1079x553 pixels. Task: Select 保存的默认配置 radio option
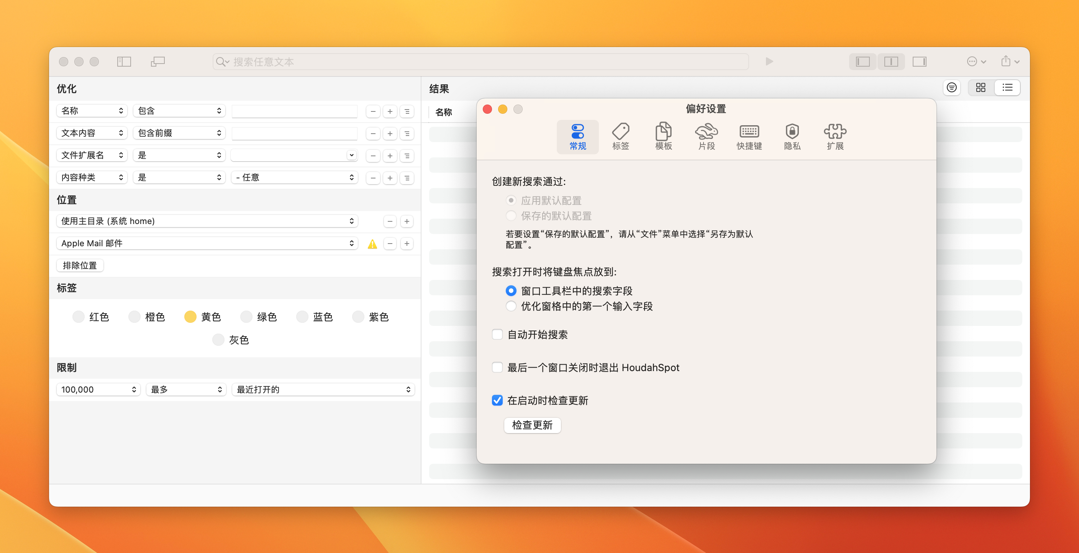[x=511, y=216]
